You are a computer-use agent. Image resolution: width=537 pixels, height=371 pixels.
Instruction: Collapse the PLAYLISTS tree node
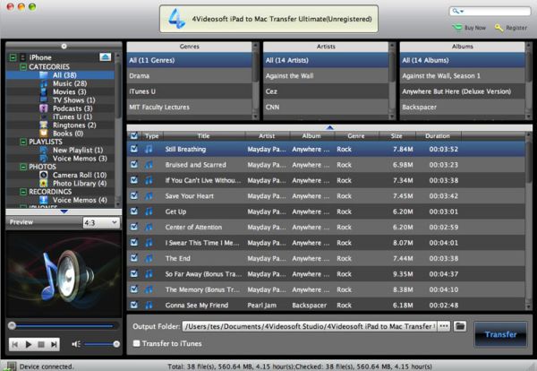[23, 142]
